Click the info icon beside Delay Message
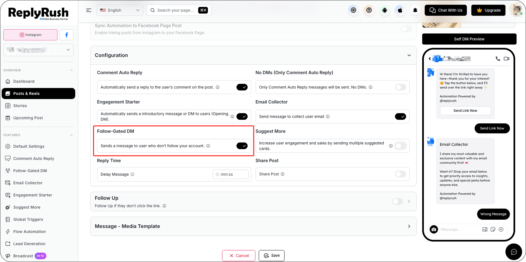The width and height of the screenshot is (526, 262). (132, 174)
